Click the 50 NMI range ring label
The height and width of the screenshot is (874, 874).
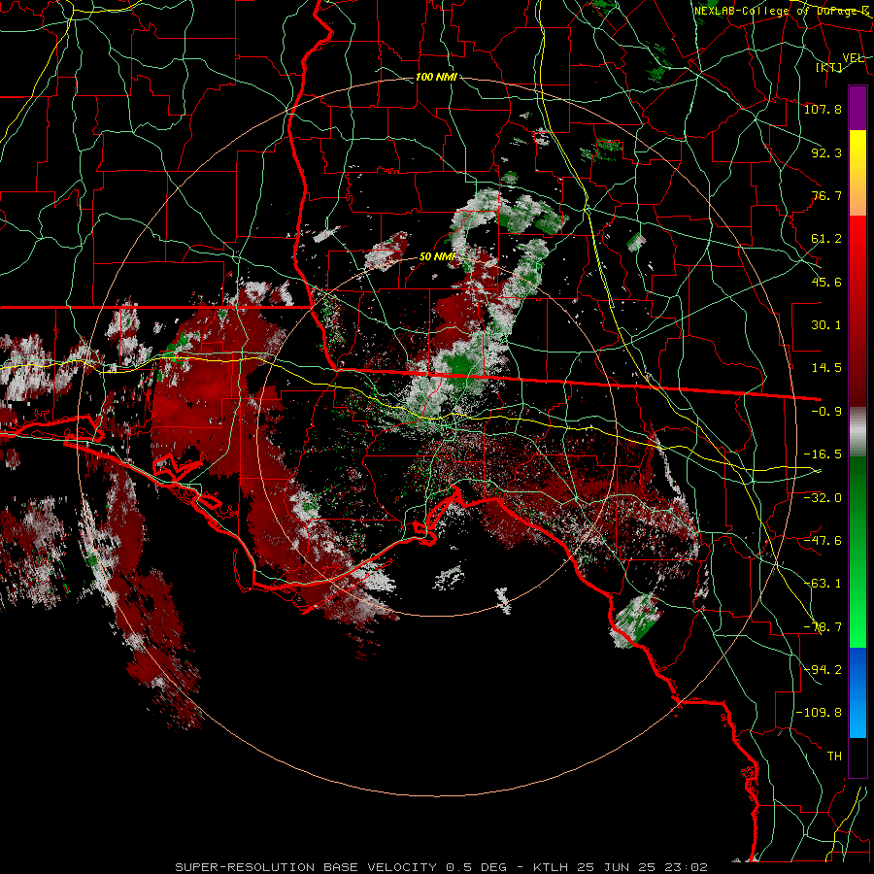coord(438,256)
